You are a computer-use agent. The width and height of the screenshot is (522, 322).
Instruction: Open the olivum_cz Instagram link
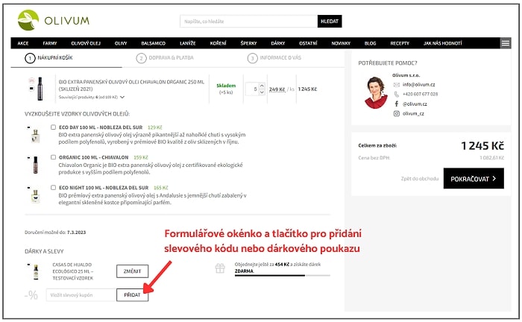(413, 113)
